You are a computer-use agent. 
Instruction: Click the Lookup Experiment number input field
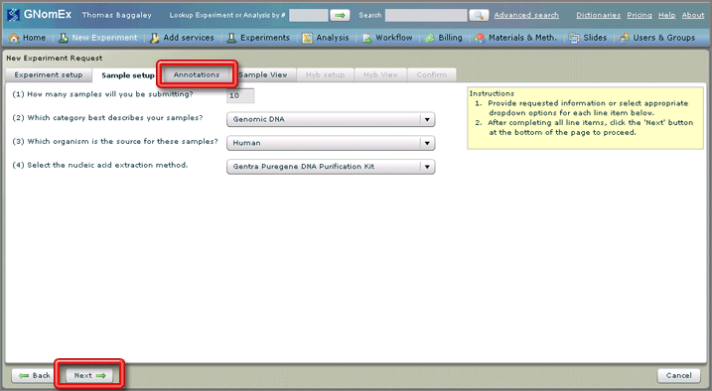[308, 16]
